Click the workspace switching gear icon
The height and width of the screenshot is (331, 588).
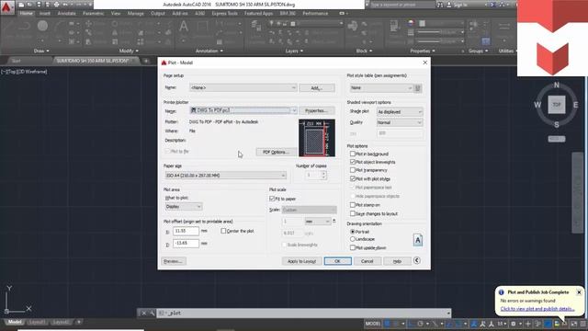(x=514, y=324)
